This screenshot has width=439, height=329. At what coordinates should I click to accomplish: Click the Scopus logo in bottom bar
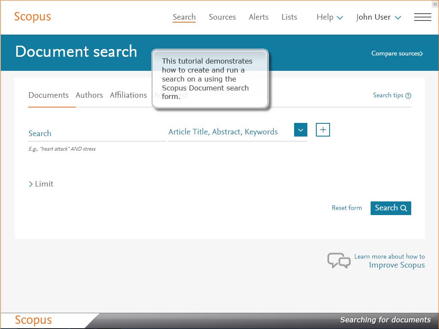click(x=33, y=320)
